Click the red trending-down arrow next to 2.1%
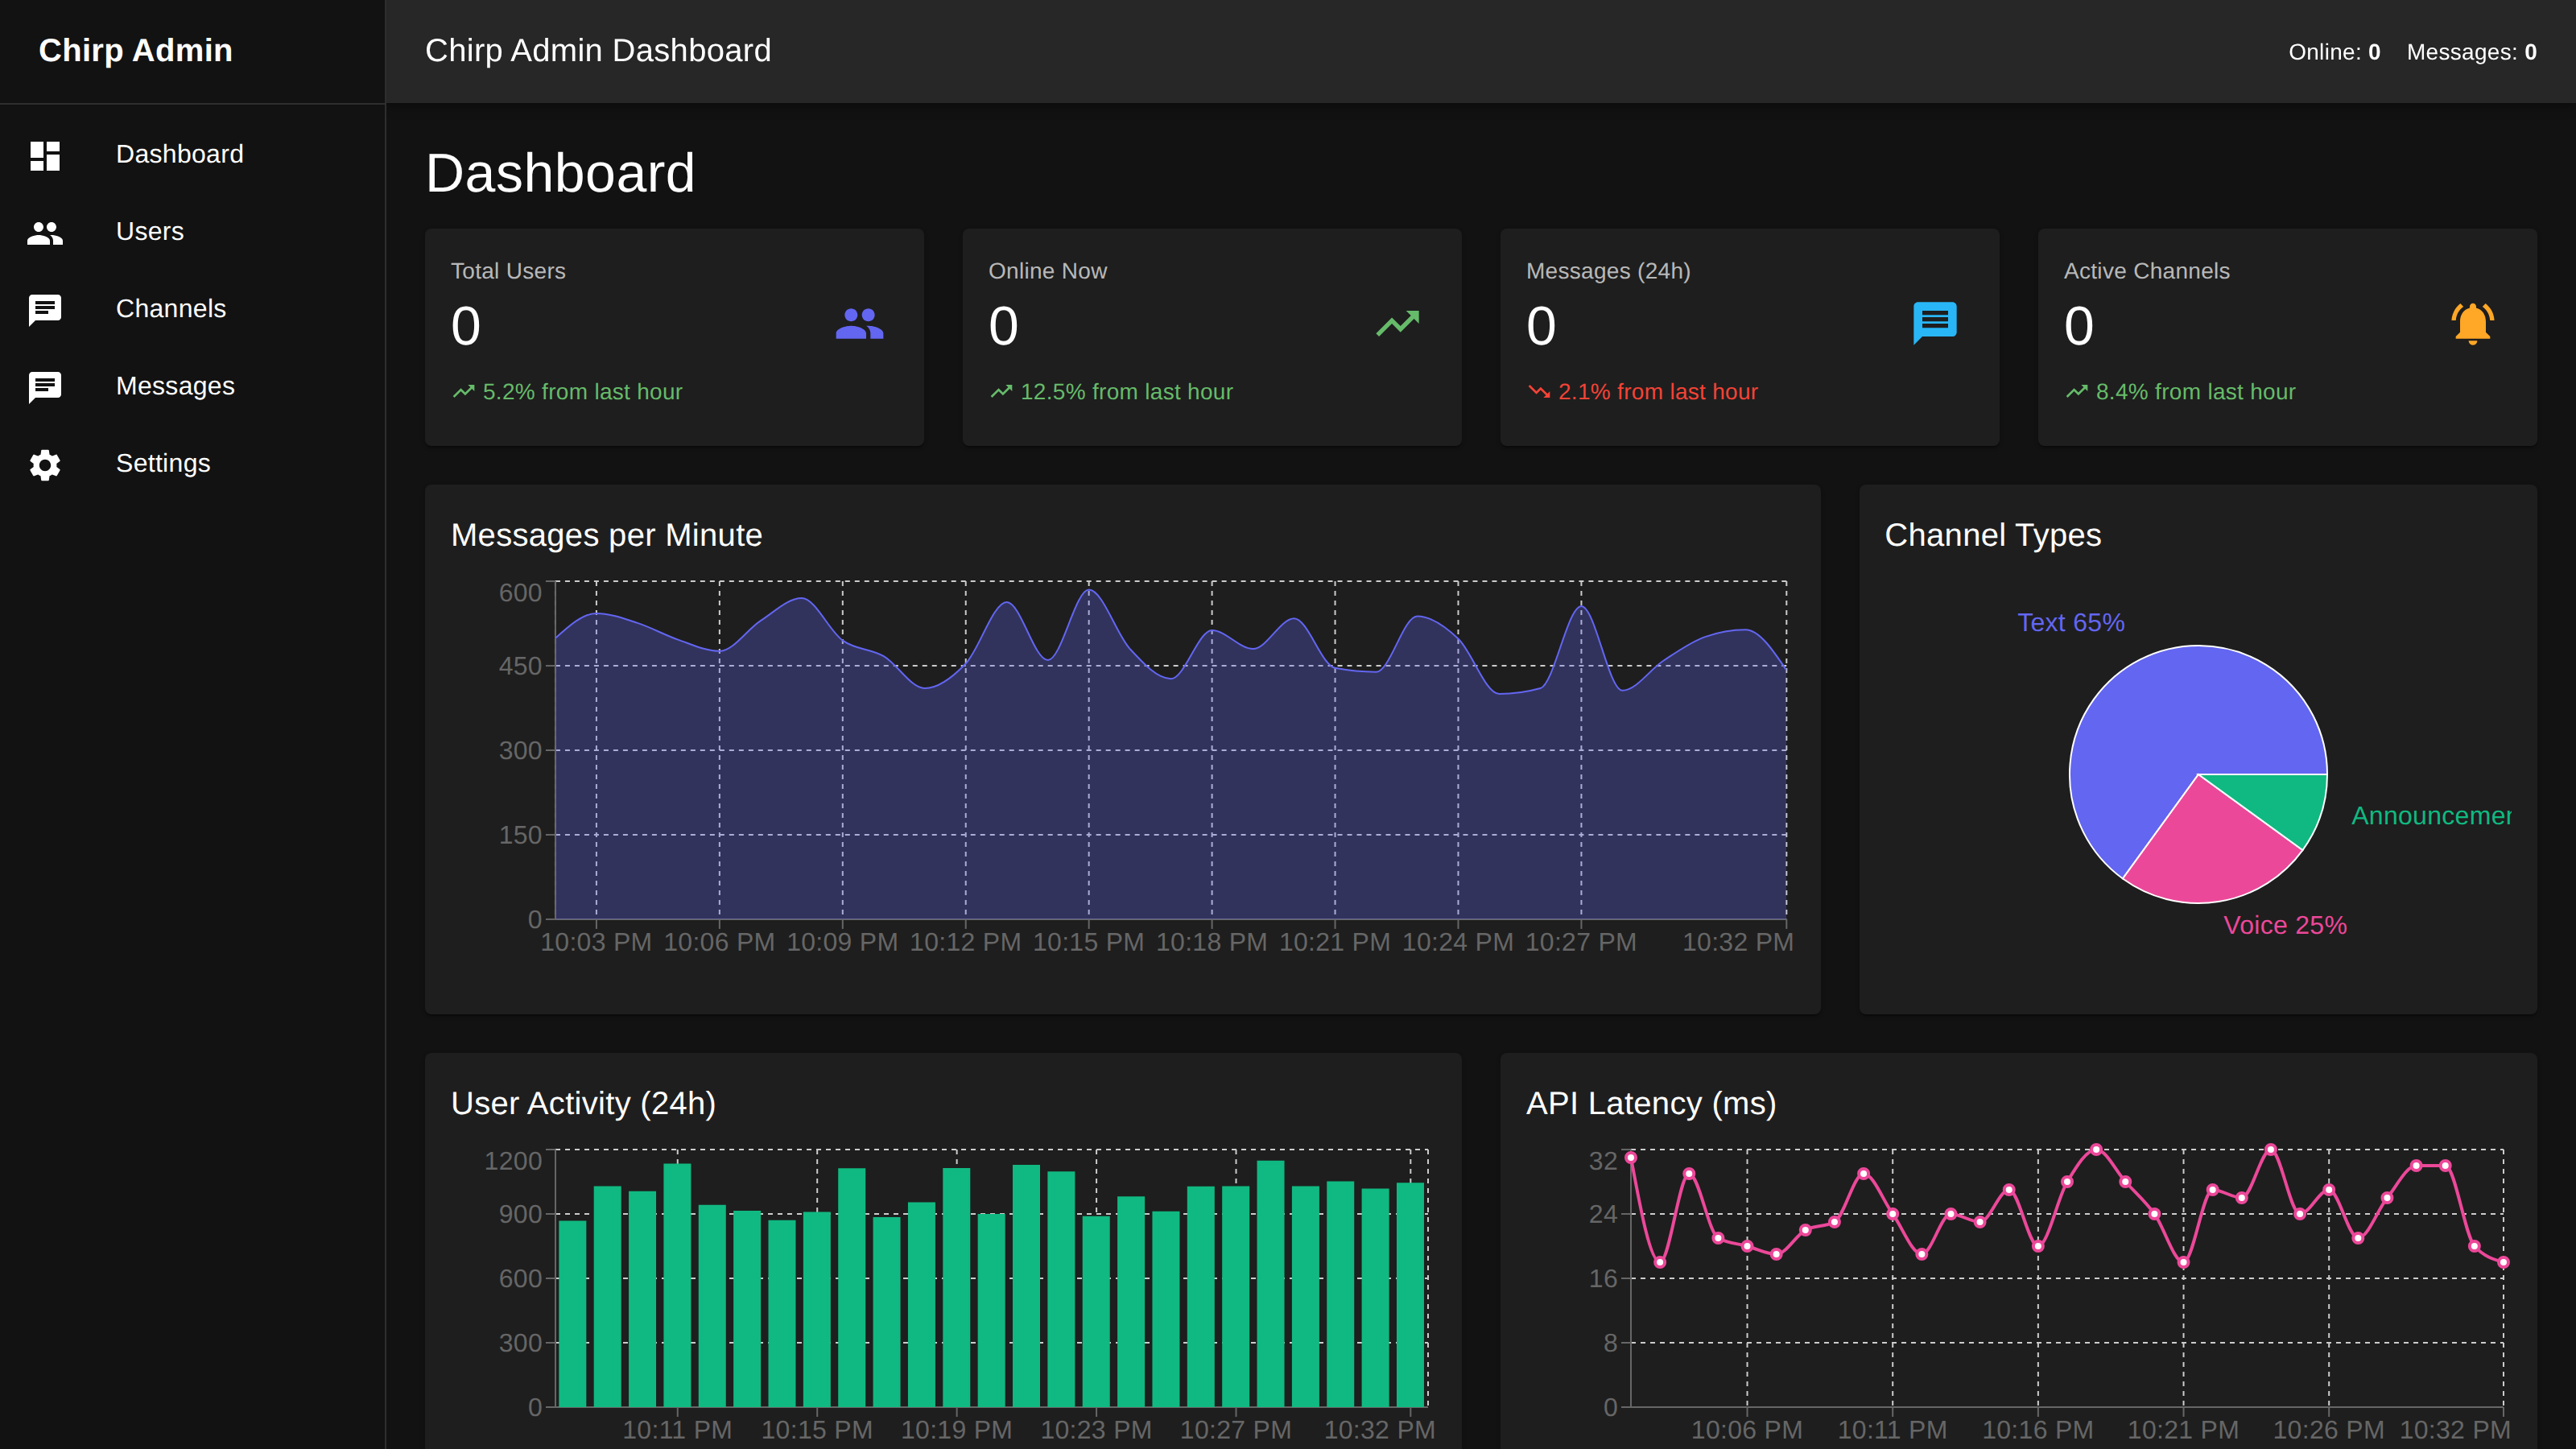The image size is (2576, 1449). [x=1539, y=392]
